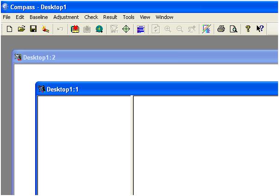This screenshot has width=279, height=196.
Task: Save using the floppy disk icon
Action: coord(33,29)
